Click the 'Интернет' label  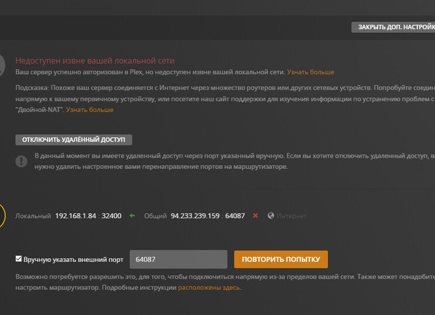click(292, 216)
